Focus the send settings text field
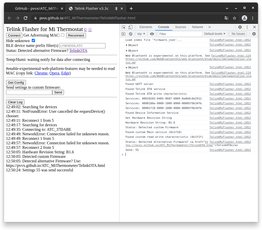The height and width of the screenshot is (230, 262). click(29, 92)
